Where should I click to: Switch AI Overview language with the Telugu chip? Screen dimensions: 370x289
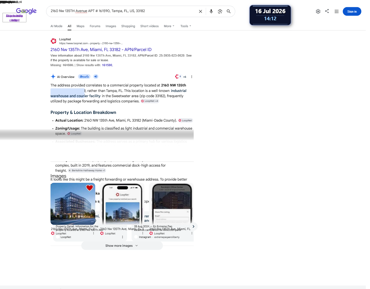click(84, 77)
